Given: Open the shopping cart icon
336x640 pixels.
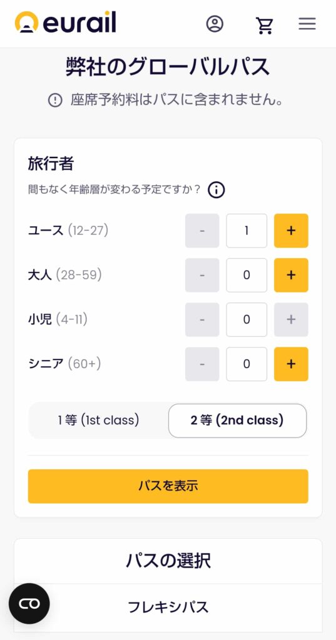Looking at the screenshot, I should pyautogui.click(x=265, y=25).
